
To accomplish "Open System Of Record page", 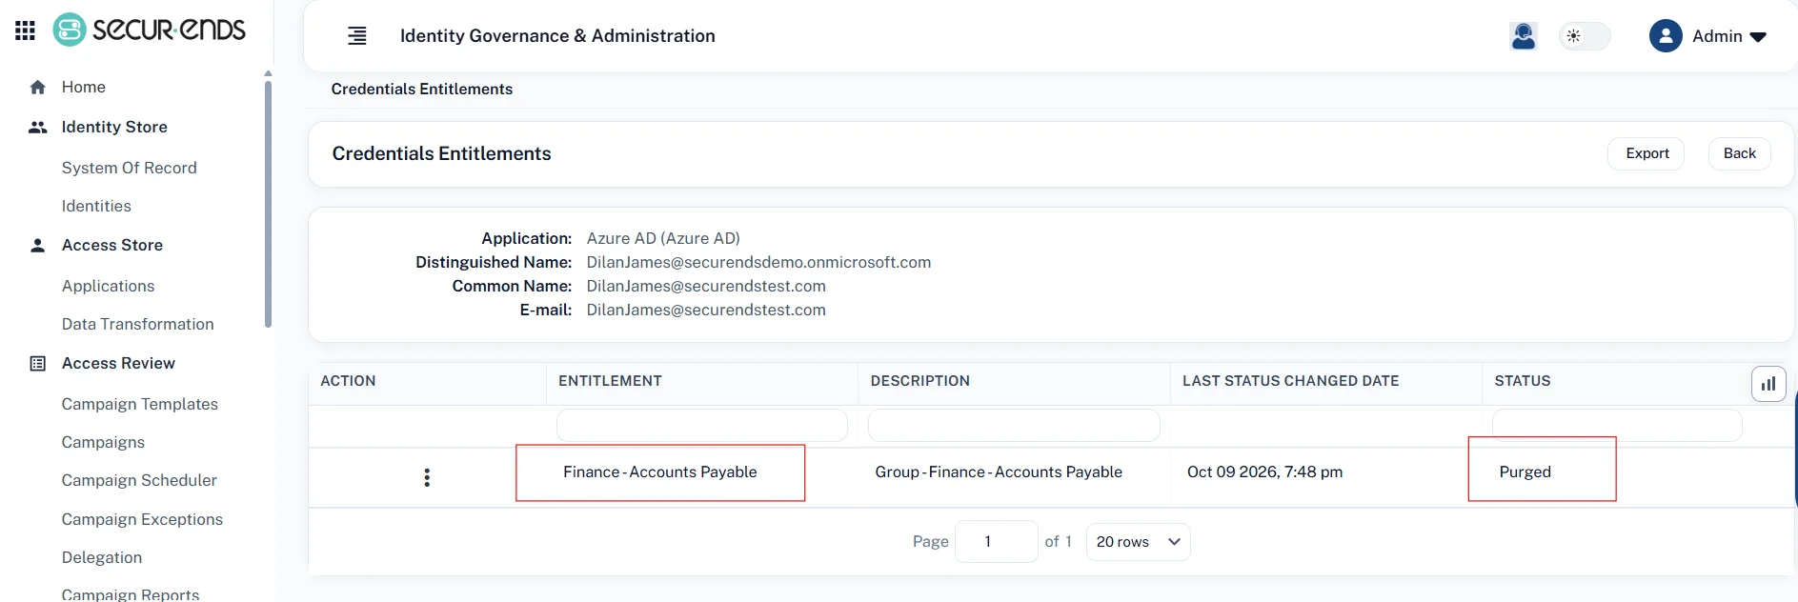I will click(x=130, y=168).
